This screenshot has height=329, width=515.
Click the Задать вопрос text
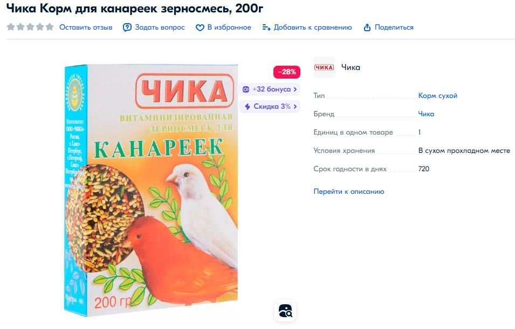click(160, 27)
